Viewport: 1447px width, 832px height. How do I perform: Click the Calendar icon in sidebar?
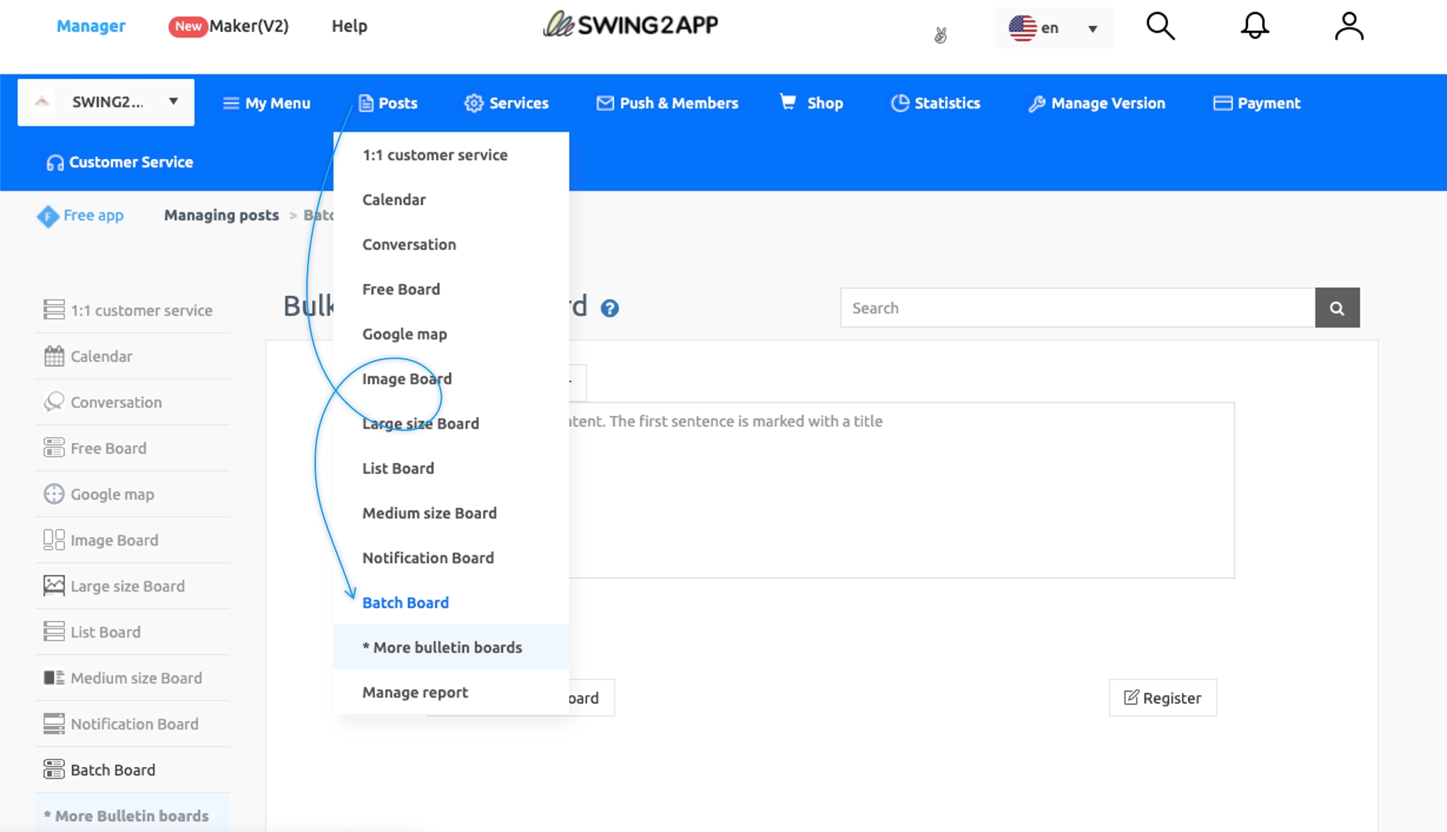[54, 356]
